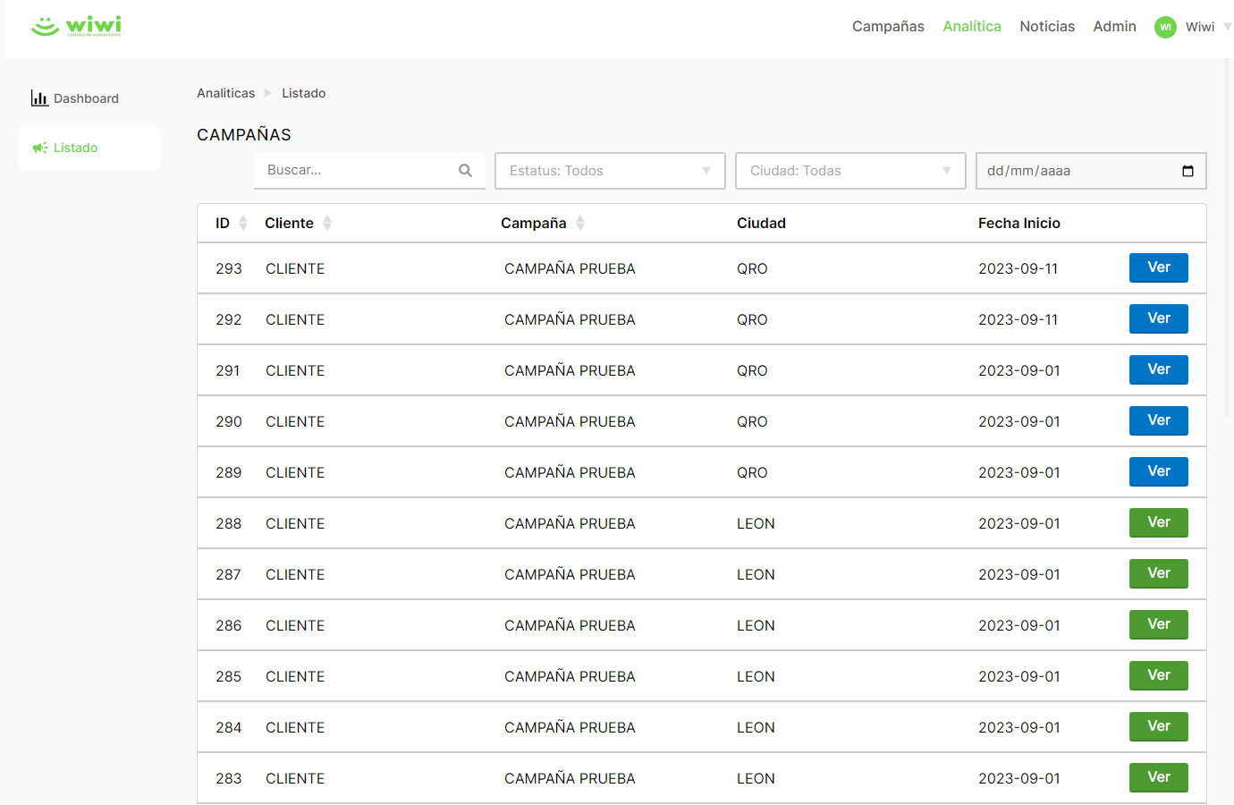This screenshot has height=805, width=1234.
Task: Click the Ciudad column header
Action: [x=761, y=223]
